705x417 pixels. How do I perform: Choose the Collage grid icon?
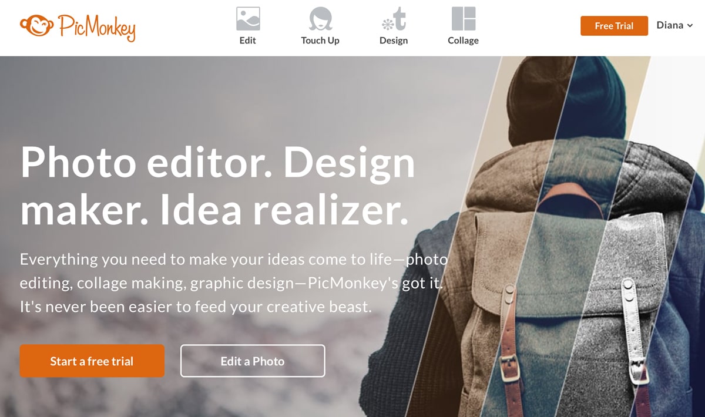pyautogui.click(x=464, y=19)
